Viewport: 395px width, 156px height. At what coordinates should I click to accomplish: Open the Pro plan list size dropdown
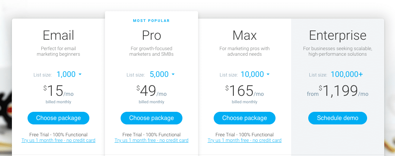[162, 74]
